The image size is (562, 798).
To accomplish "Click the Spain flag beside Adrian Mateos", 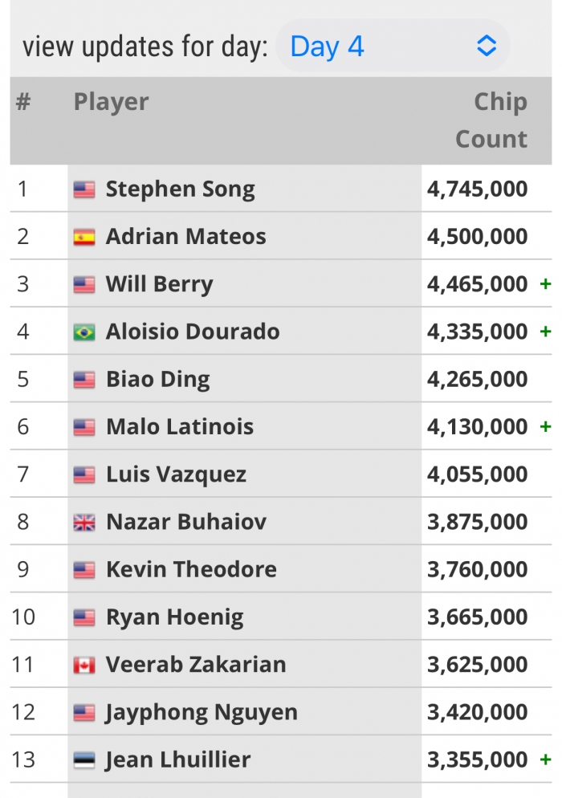I will (x=84, y=237).
